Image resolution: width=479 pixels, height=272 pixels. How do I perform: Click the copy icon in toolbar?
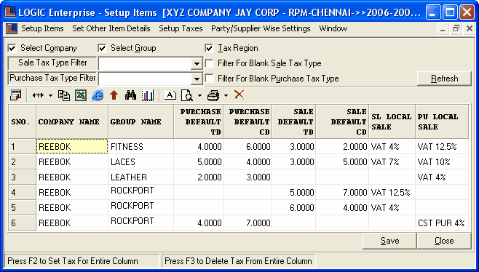click(x=64, y=95)
